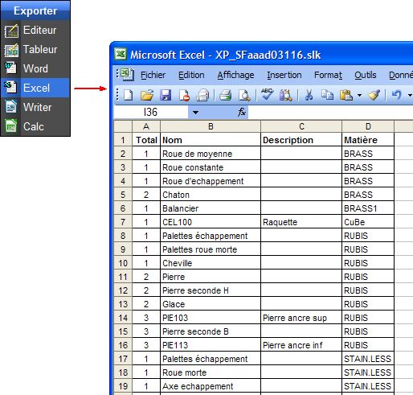The height and width of the screenshot is (395, 413).
Task: Click cell 'CuBe'
Action: [368, 222]
